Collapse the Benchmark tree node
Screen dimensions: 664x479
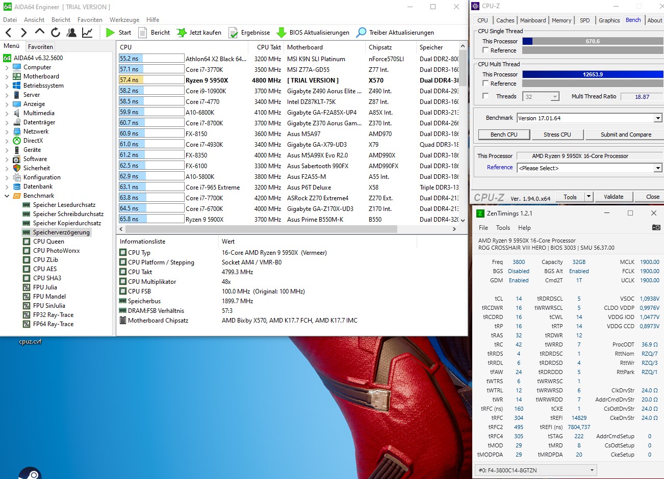pos(7,196)
